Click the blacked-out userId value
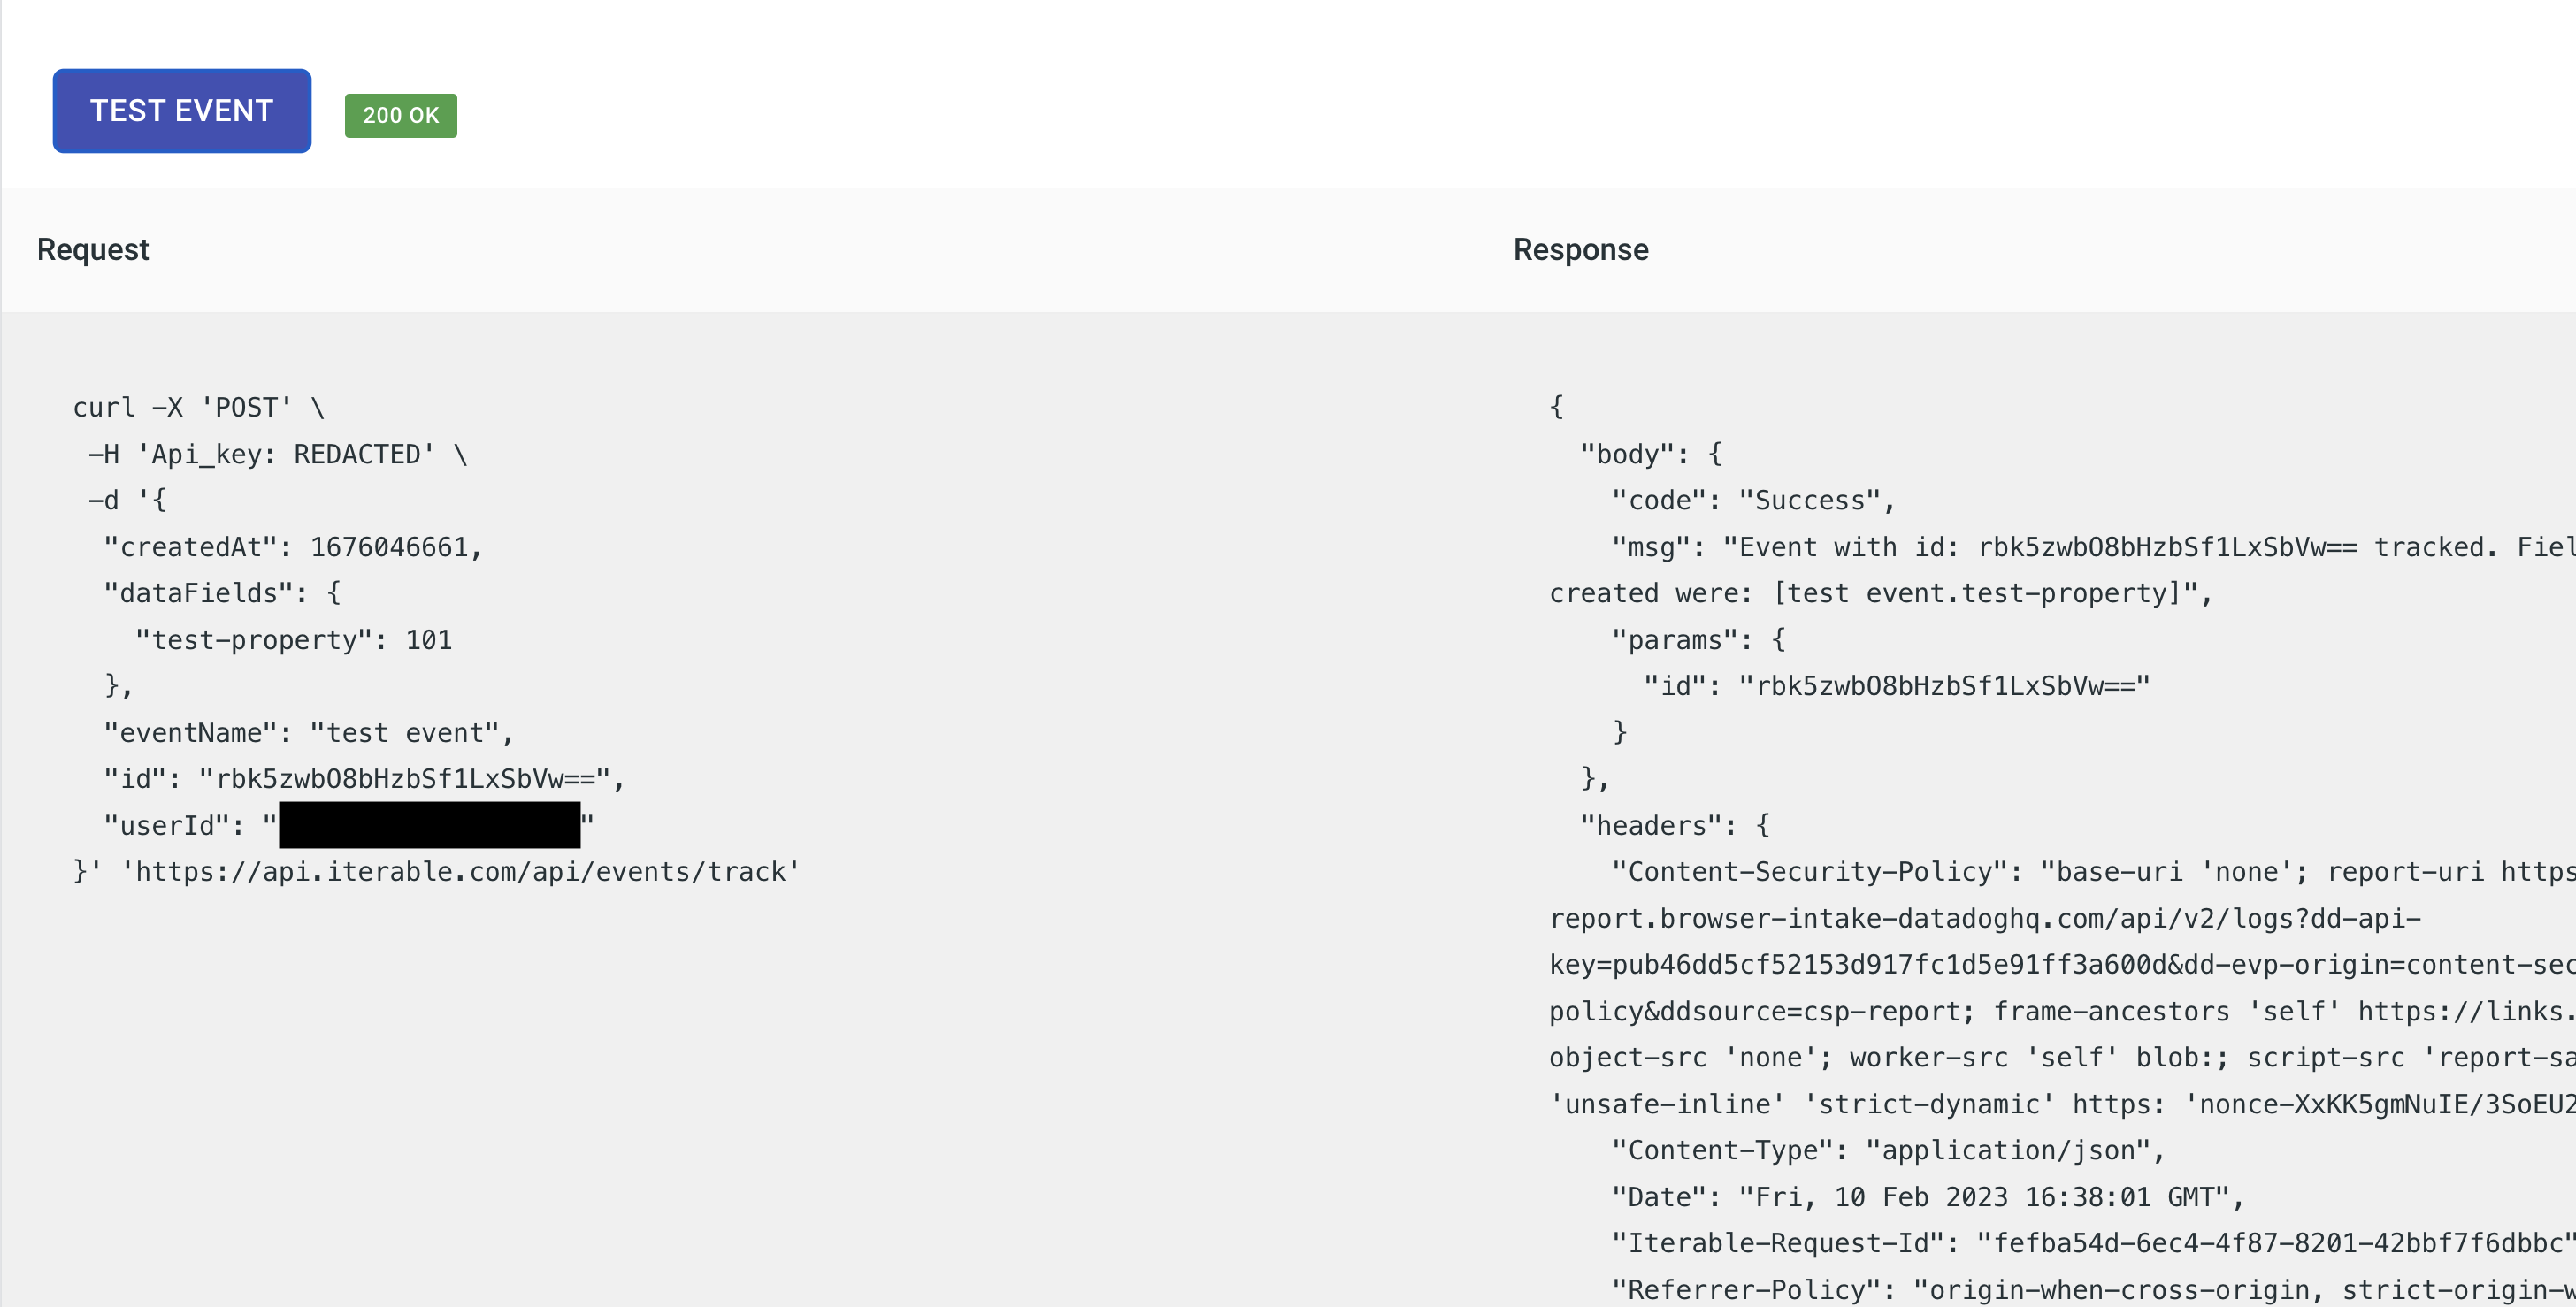 click(x=429, y=825)
